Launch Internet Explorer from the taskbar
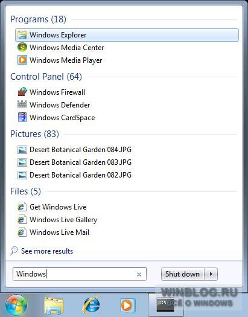 coord(91,306)
